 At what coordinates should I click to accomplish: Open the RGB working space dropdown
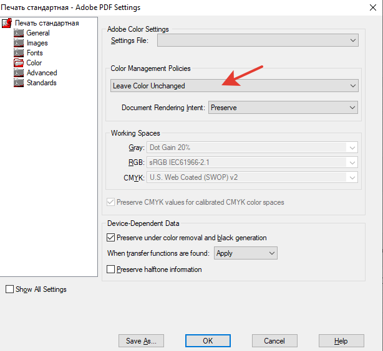click(252, 162)
